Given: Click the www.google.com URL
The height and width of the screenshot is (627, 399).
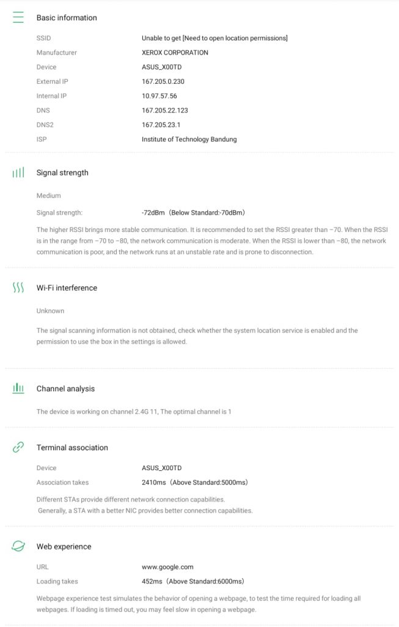Looking at the screenshot, I should (167, 567).
